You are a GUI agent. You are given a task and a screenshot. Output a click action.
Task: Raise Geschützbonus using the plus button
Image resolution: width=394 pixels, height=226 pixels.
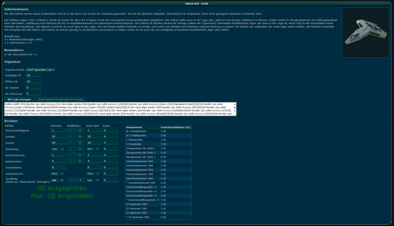click(80, 155)
